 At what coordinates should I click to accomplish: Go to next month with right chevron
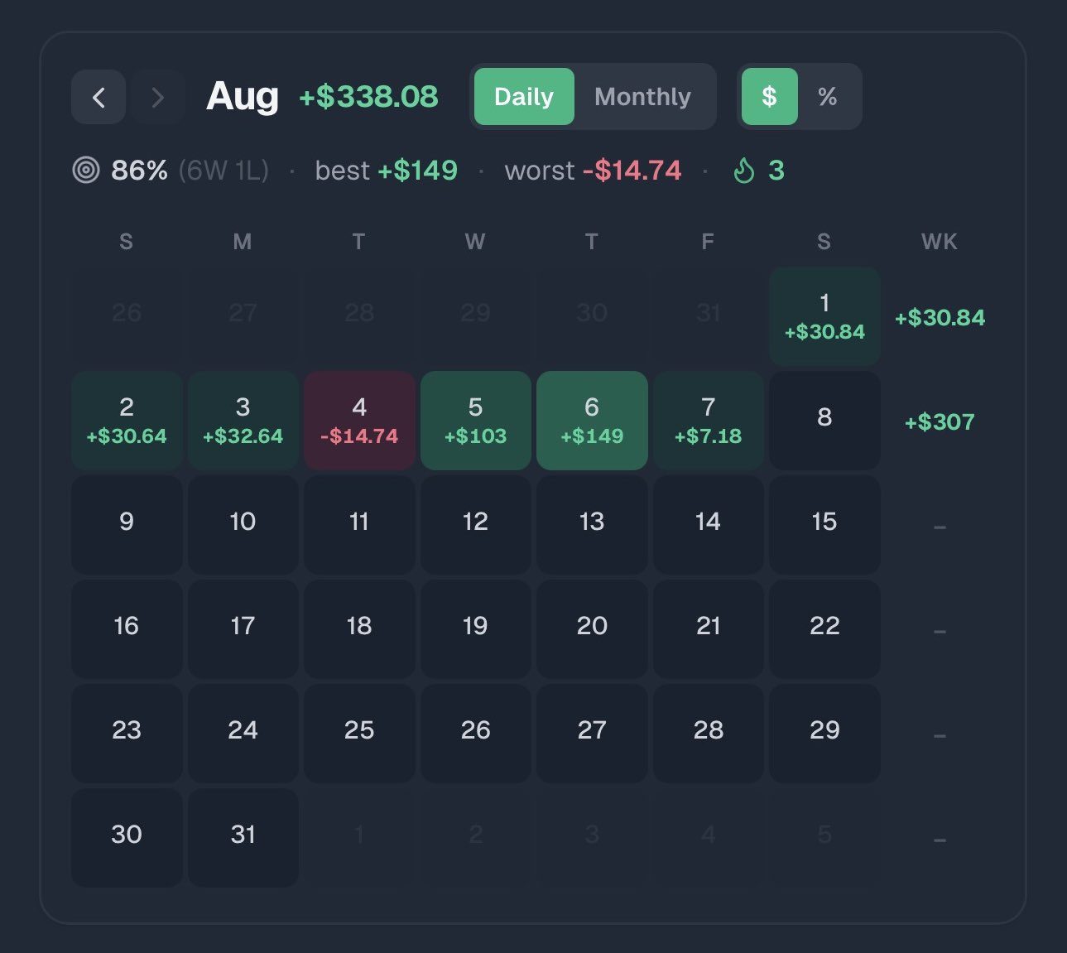click(x=157, y=97)
